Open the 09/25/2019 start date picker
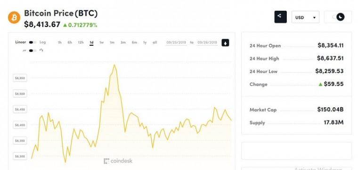Screen dimensions: 358x170 click(x=176, y=42)
